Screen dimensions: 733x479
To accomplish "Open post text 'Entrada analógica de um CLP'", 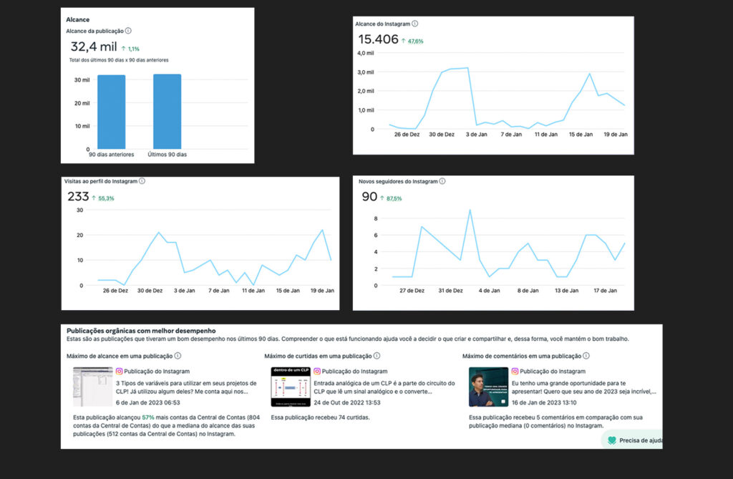I will coord(379,387).
